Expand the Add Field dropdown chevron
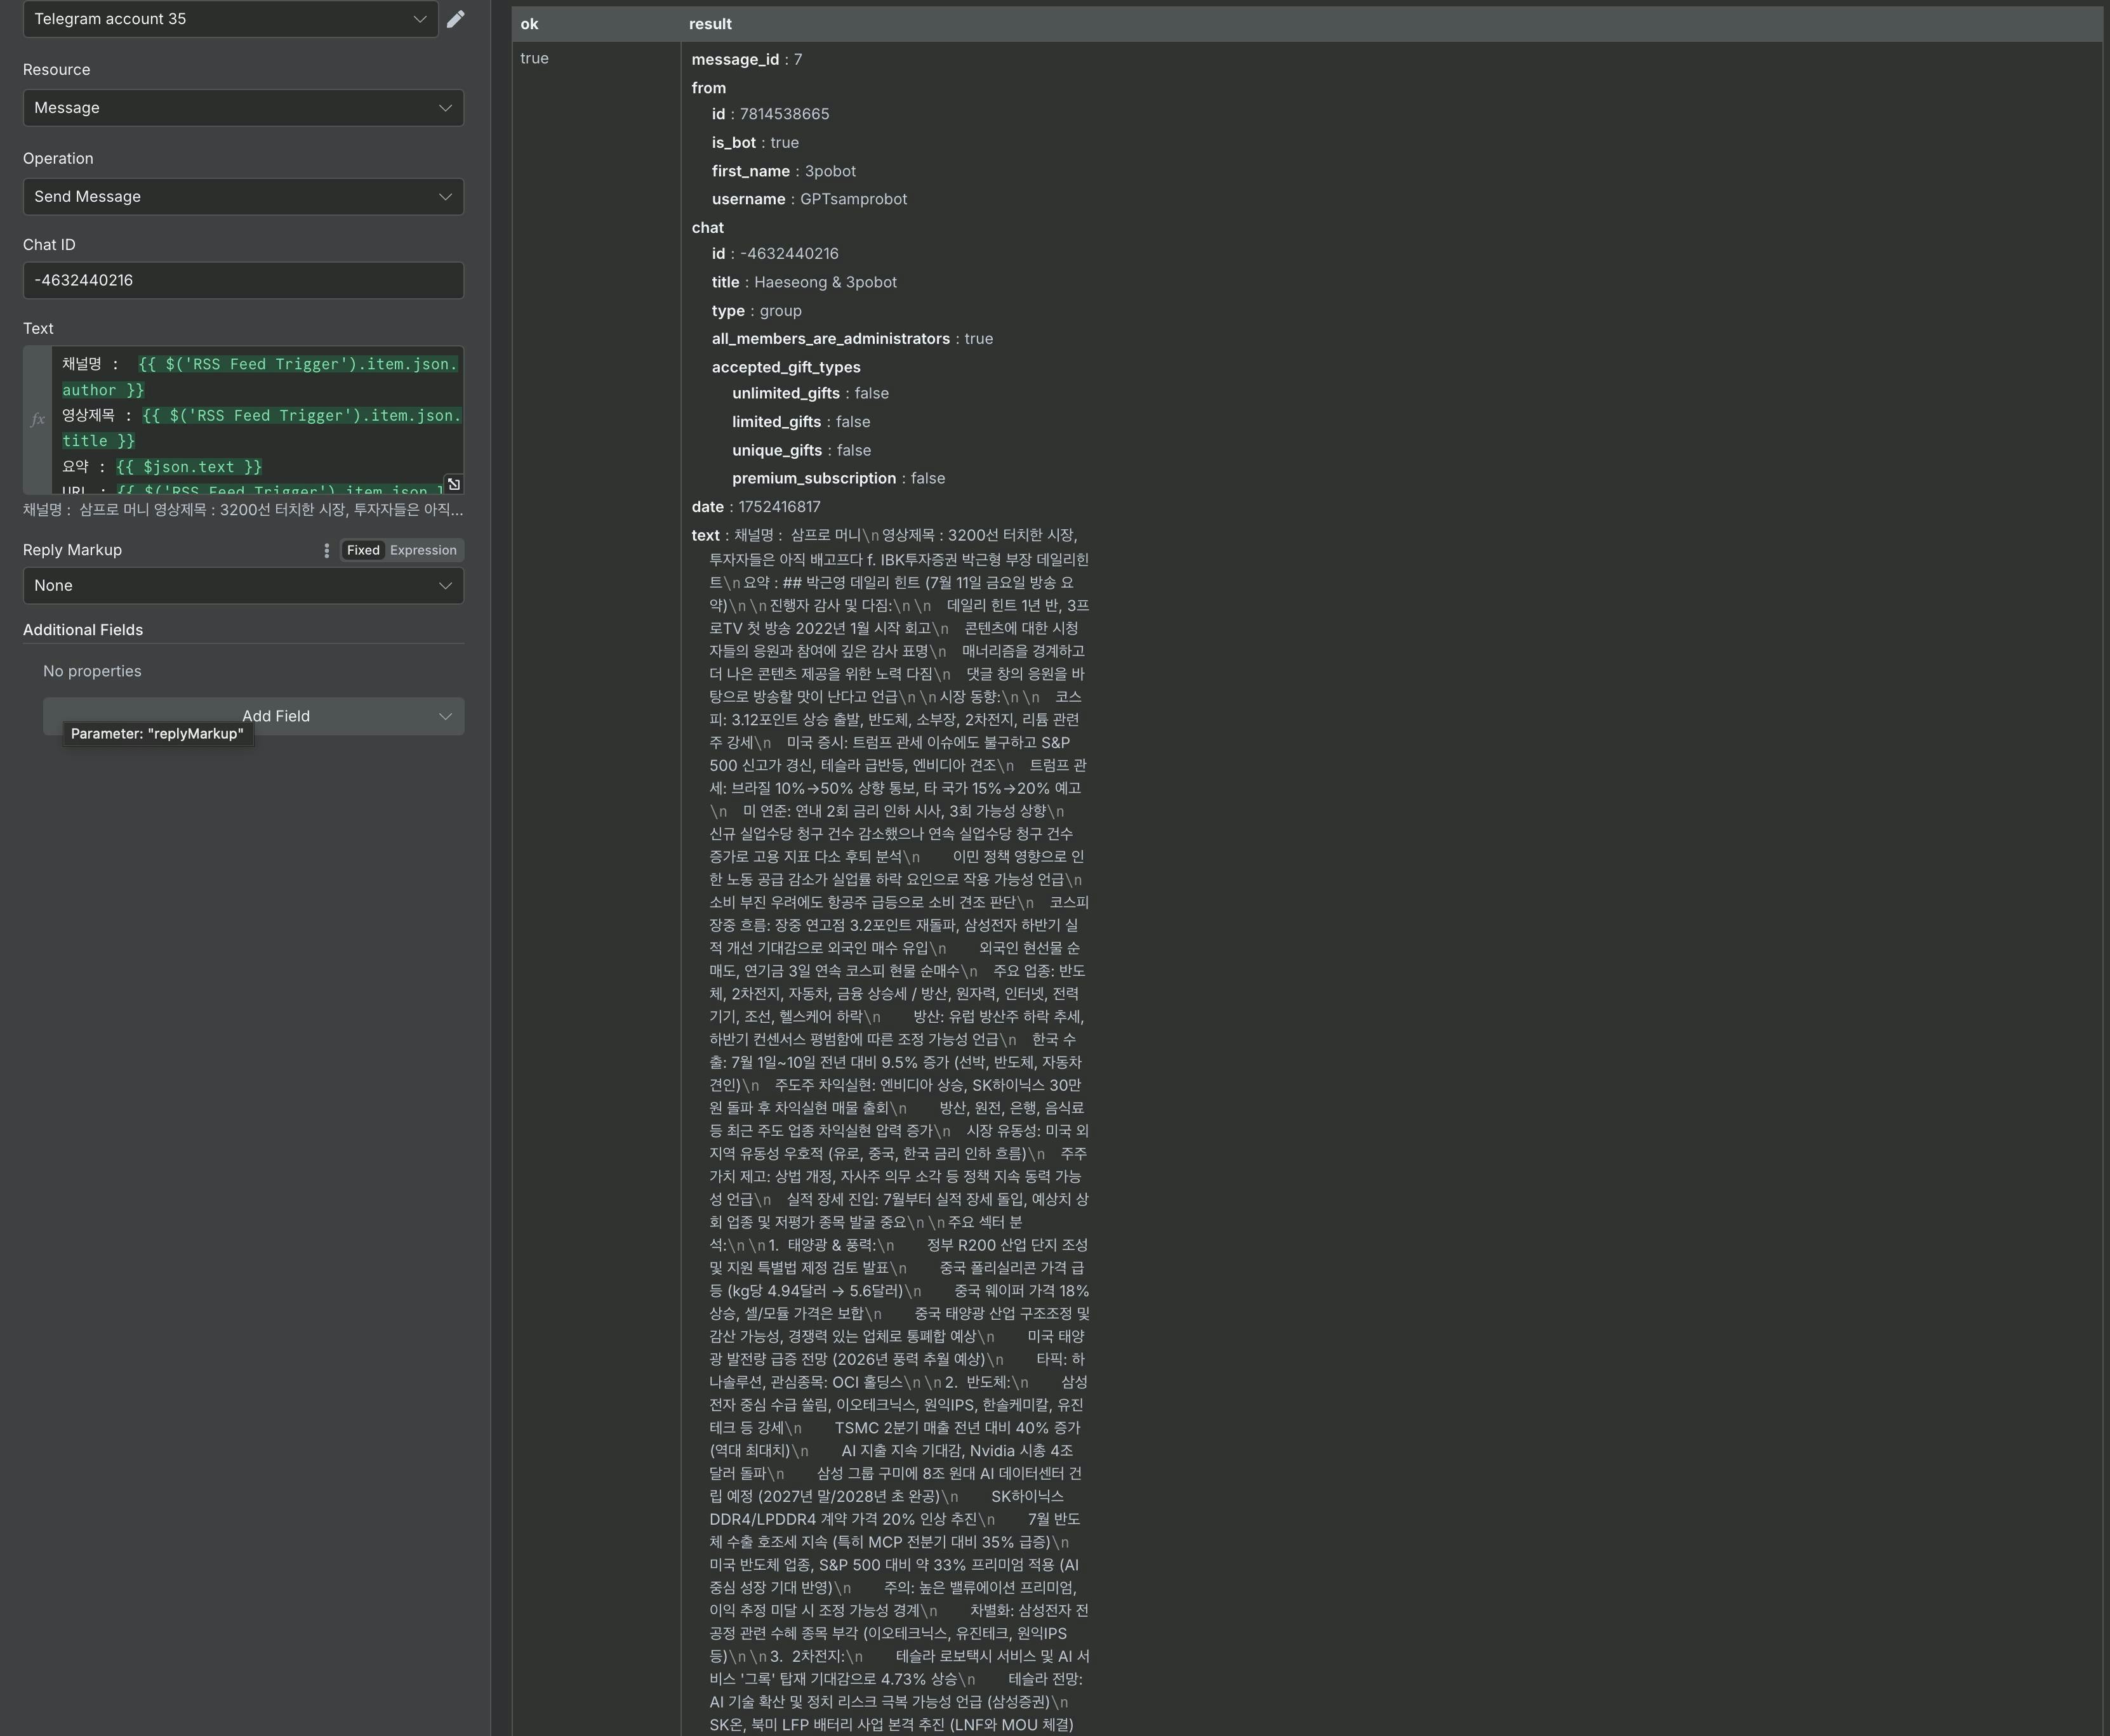2110x1736 pixels. pos(445,716)
